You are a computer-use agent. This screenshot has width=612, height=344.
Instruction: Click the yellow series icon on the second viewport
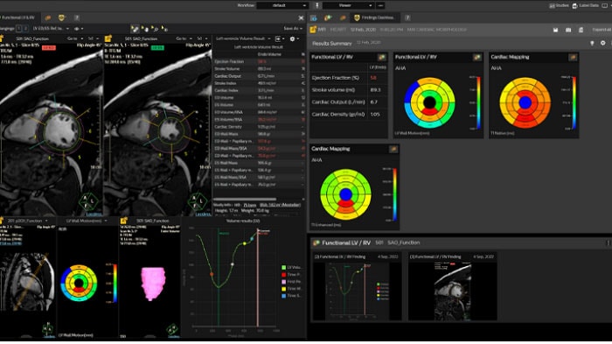tap(108, 39)
